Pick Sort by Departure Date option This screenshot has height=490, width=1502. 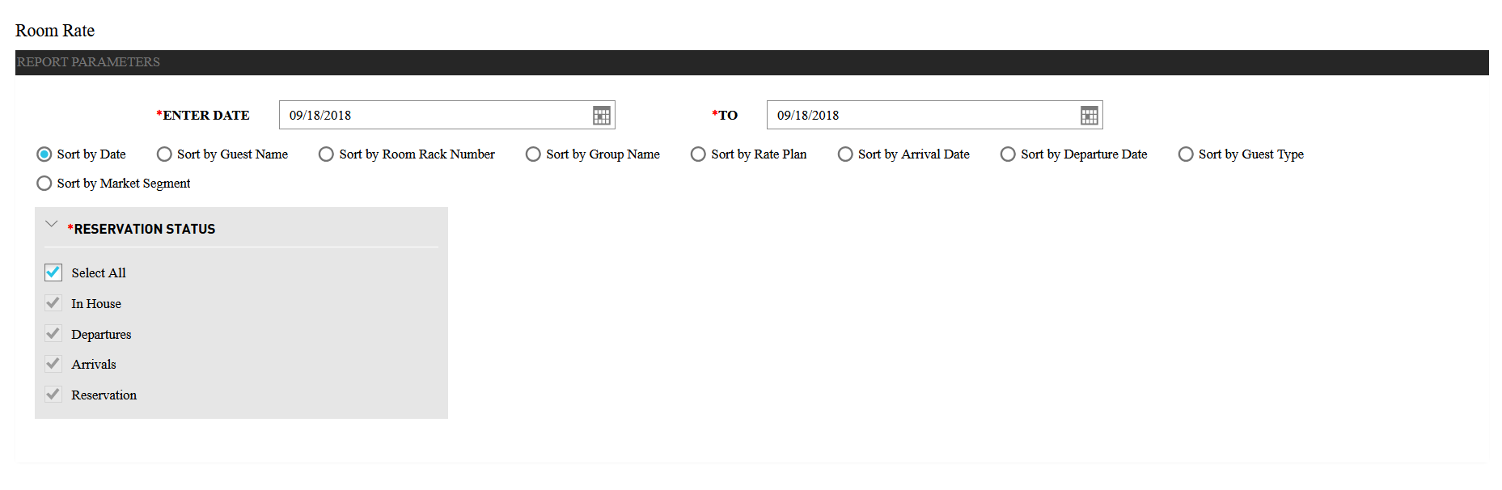pyautogui.click(x=1008, y=154)
